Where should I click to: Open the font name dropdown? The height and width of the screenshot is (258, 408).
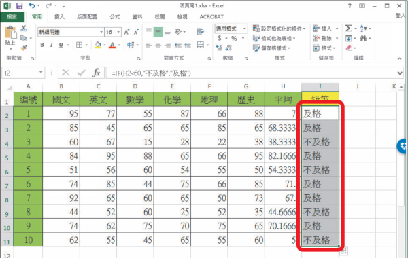(101, 32)
